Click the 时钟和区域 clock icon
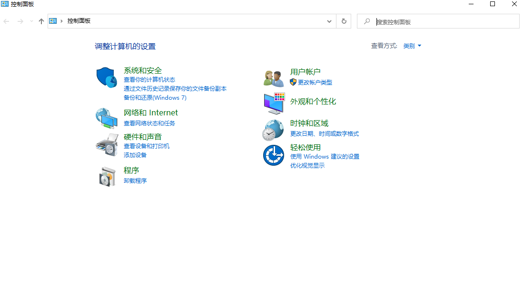The height and width of the screenshot is (283, 523). pos(273,129)
